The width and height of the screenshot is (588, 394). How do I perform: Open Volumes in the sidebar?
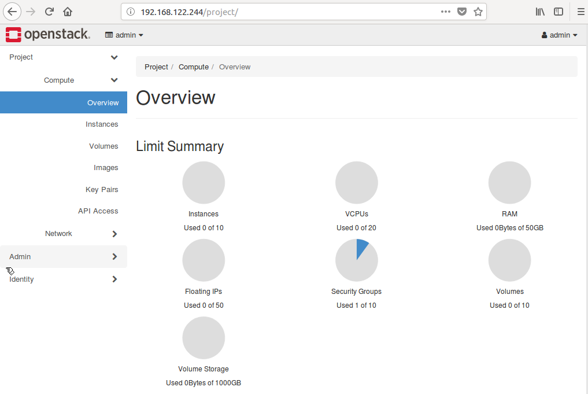click(x=103, y=146)
